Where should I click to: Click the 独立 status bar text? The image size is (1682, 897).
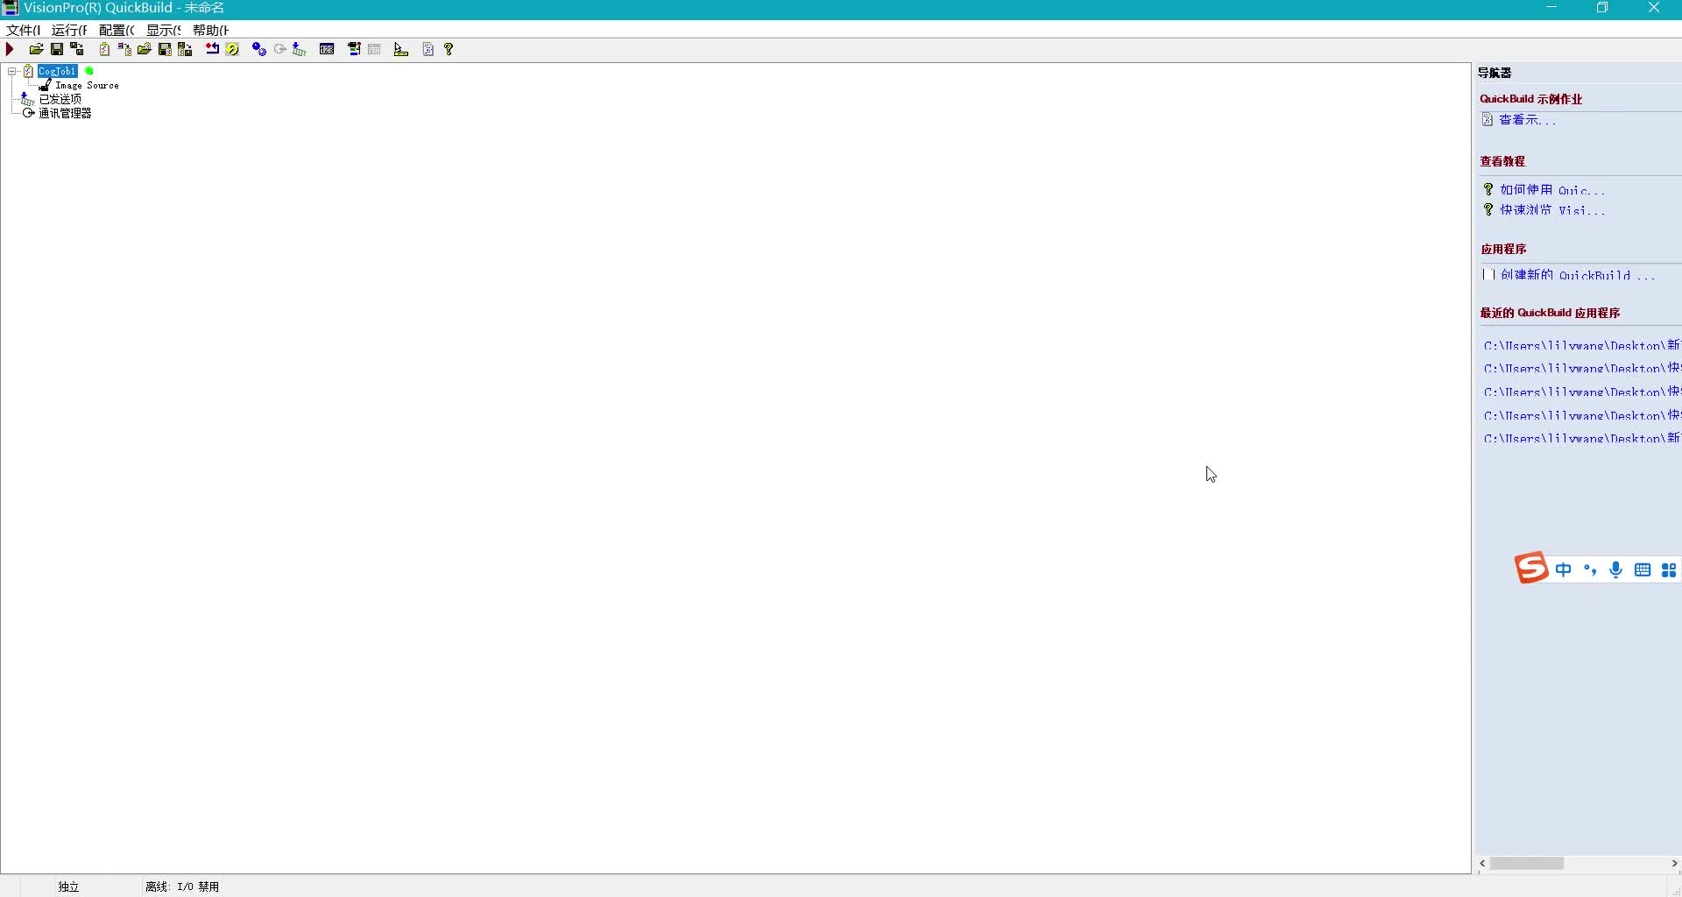pos(69,887)
